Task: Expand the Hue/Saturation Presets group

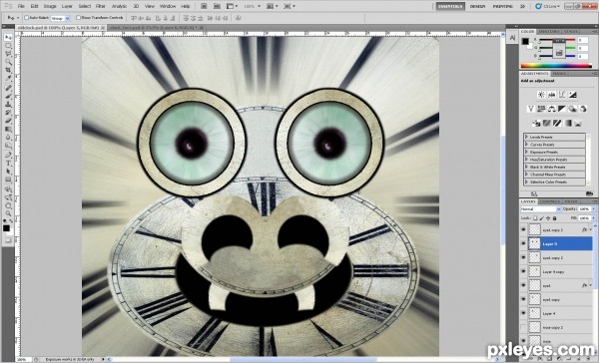Action: pyautogui.click(x=526, y=160)
